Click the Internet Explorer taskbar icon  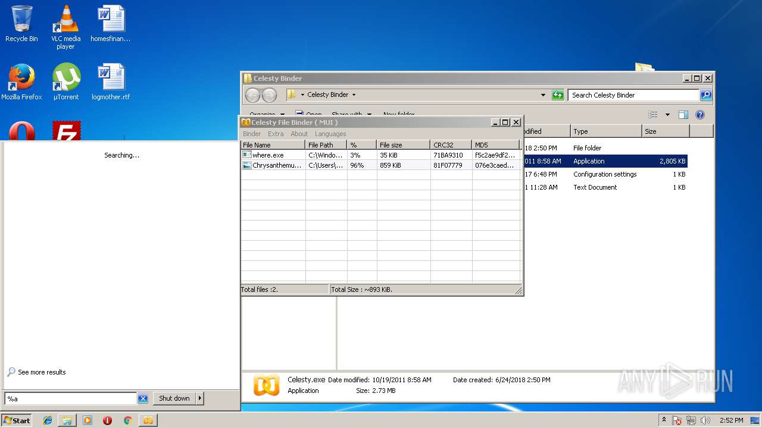[x=48, y=420]
